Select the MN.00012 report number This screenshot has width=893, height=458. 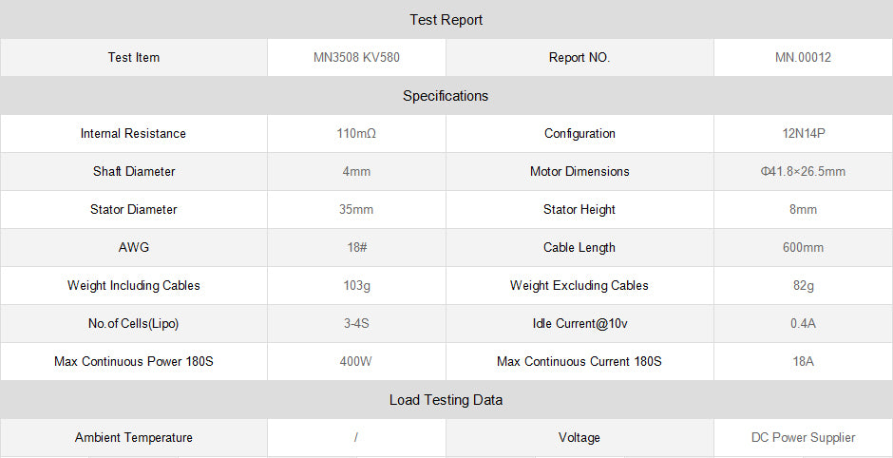803,58
